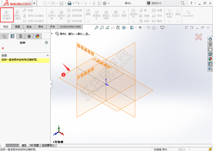Switch to the 钣金 tab
213x151 pixels.
coord(29,27)
